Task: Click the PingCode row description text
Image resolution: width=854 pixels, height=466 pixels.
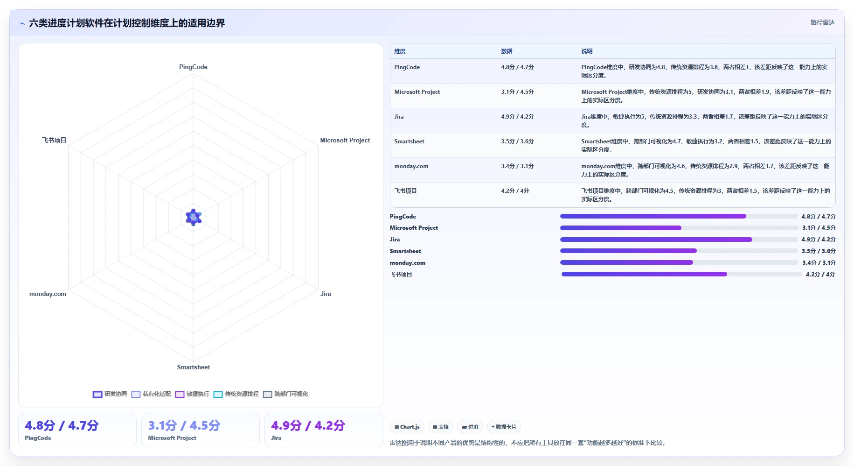Action: [x=704, y=71]
